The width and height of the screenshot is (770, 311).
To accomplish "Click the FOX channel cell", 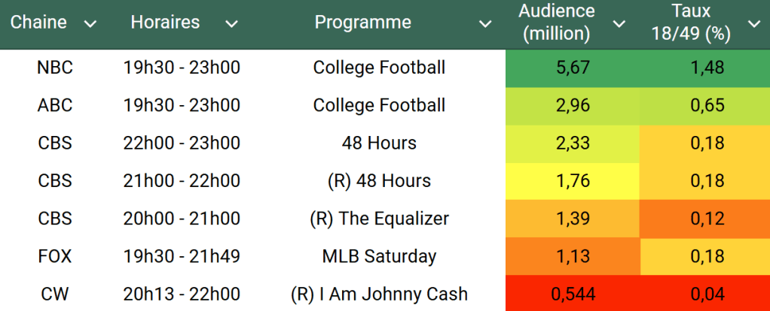I will click(55, 256).
